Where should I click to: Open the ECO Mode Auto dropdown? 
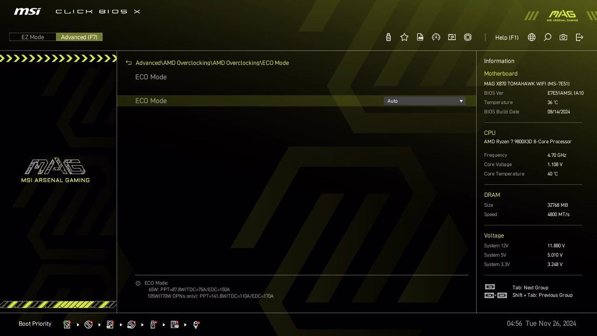point(424,101)
